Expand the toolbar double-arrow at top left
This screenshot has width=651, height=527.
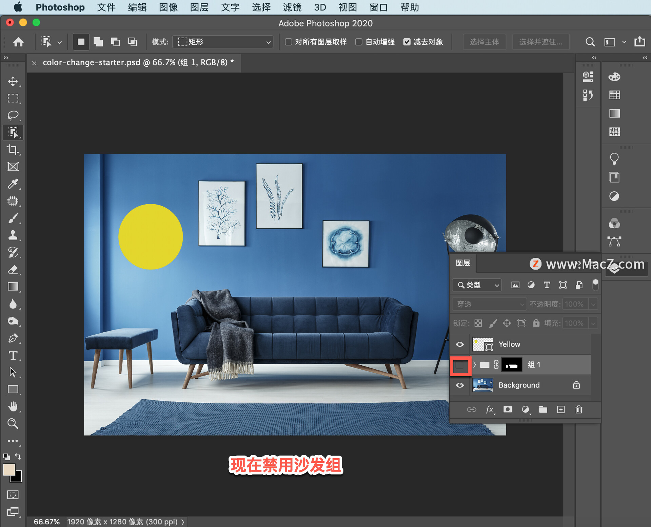pos(6,58)
